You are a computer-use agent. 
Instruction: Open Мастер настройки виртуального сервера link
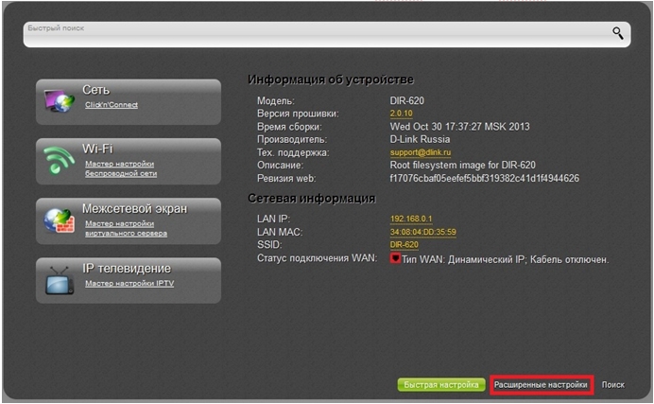point(126,228)
